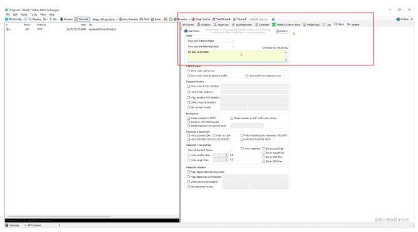
Task: Open Keep All sessions dropdown
Action: click(x=105, y=19)
